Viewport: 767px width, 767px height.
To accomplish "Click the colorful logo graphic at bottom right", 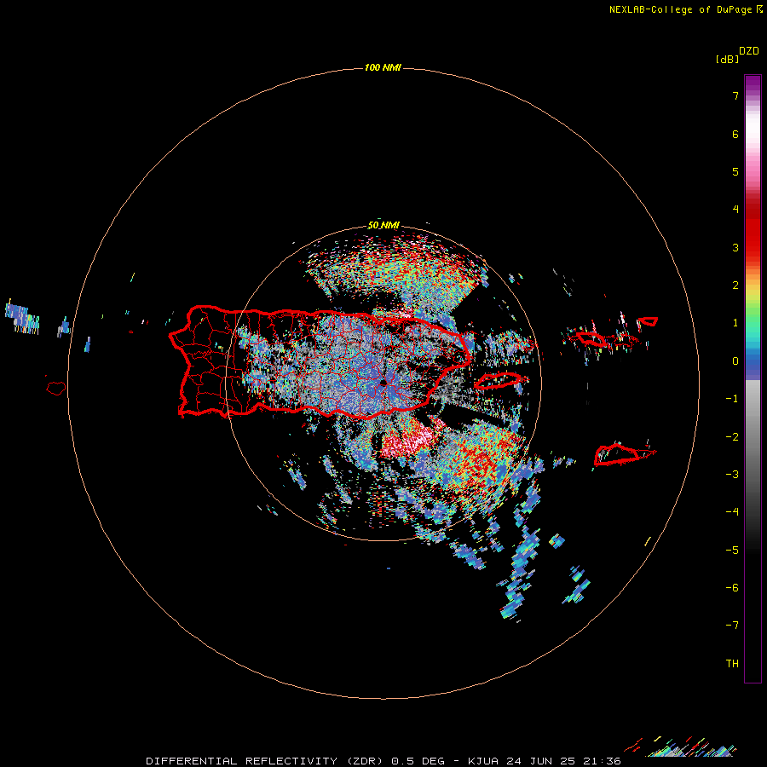I will point(680,747).
